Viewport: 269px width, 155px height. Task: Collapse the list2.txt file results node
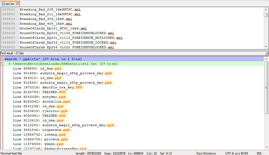pos(2,64)
